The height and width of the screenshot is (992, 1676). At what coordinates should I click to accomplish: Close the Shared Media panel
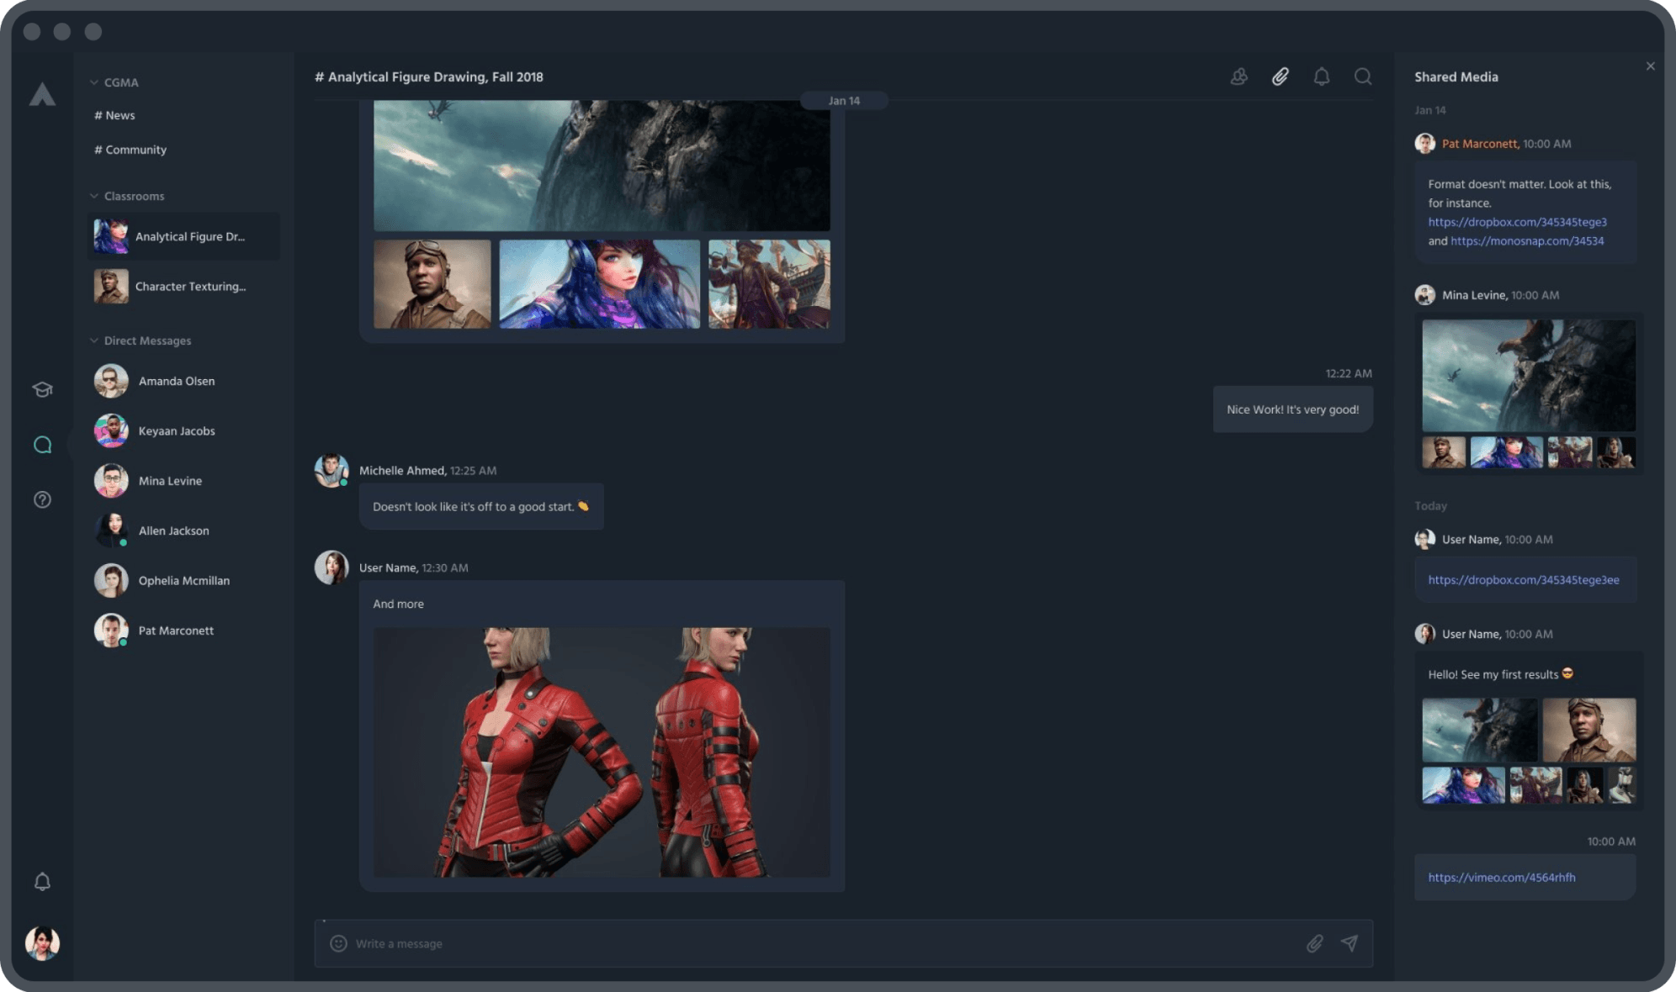pyautogui.click(x=1650, y=66)
